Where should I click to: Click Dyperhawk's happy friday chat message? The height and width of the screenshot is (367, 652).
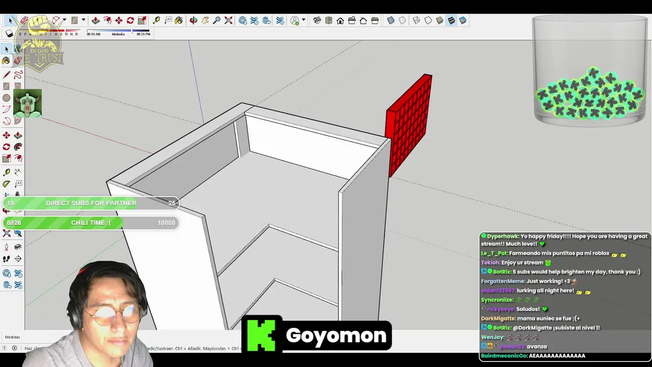[564, 240]
